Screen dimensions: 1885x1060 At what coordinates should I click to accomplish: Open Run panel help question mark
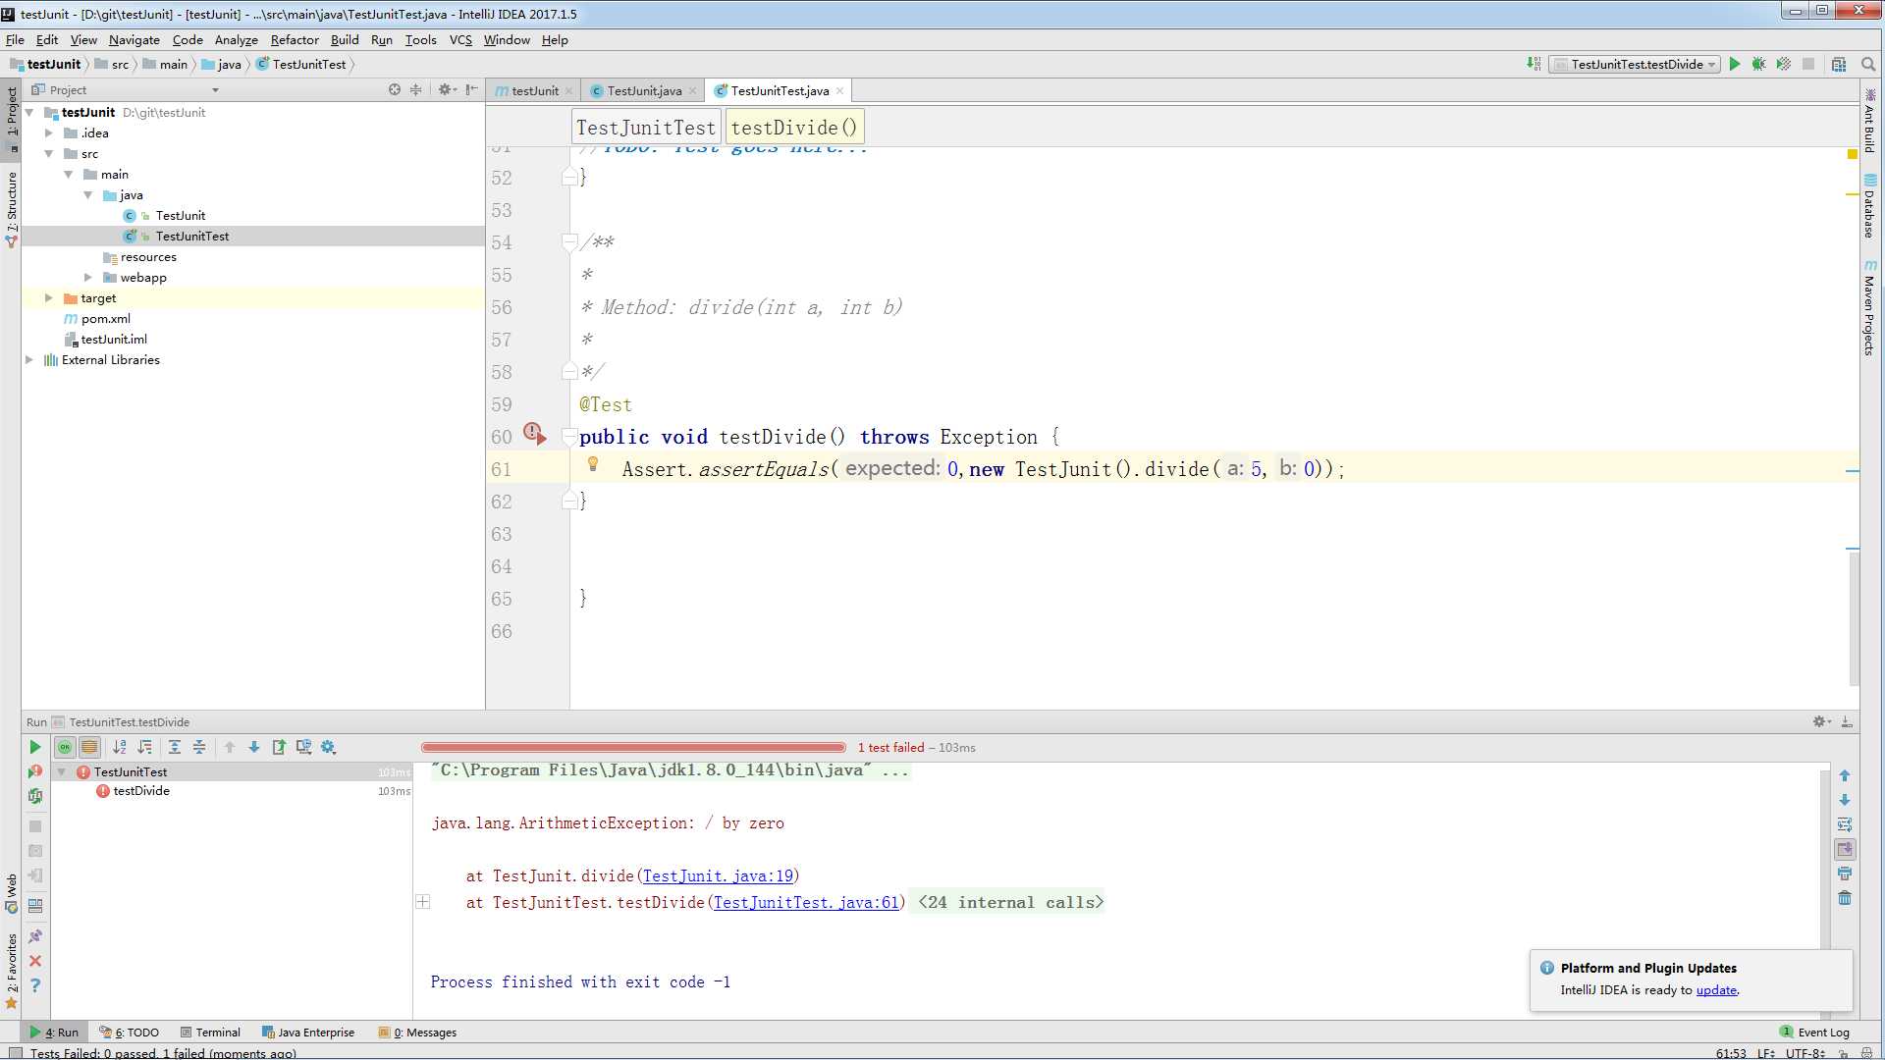(35, 985)
